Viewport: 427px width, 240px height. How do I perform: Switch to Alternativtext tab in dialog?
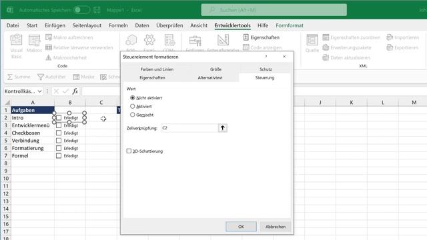[210, 78]
